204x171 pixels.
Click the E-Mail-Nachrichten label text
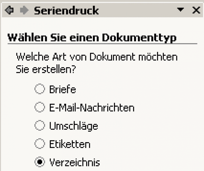92,108
